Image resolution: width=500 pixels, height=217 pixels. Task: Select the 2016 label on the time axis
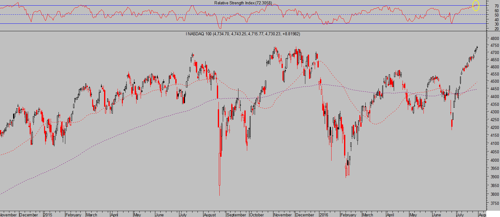[x=324, y=215]
